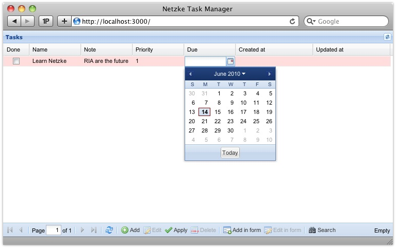Select the Priority cell with value 1
The image size is (396, 248).
pyautogui.click(x=158, y=61)
